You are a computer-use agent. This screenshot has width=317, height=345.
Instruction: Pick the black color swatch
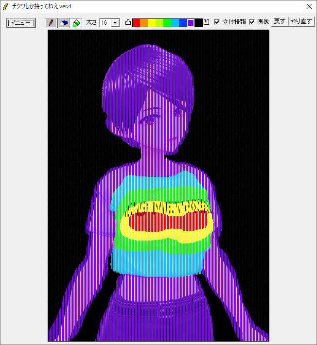coord(198,23)
